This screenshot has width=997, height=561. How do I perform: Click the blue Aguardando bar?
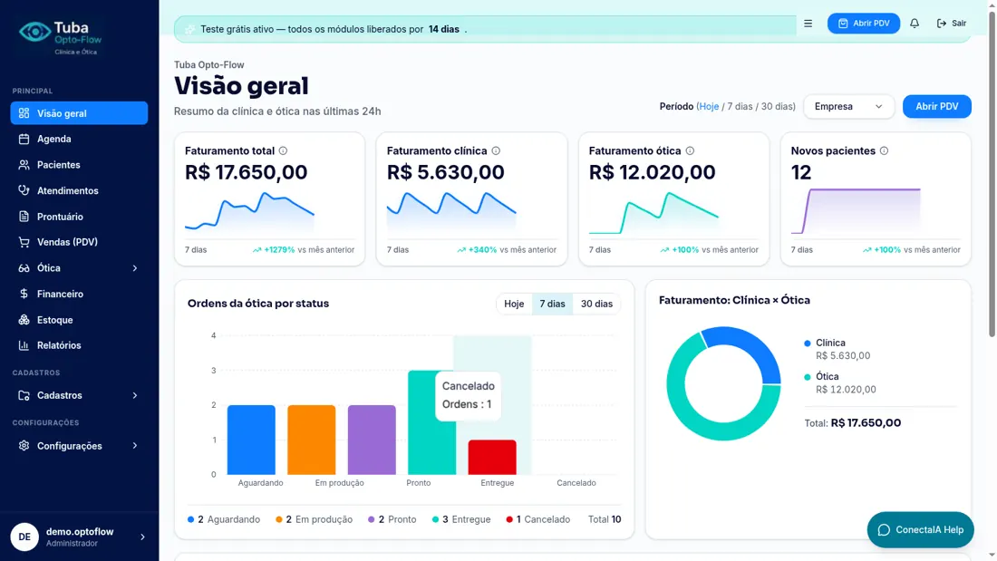[x=251, y=440]
